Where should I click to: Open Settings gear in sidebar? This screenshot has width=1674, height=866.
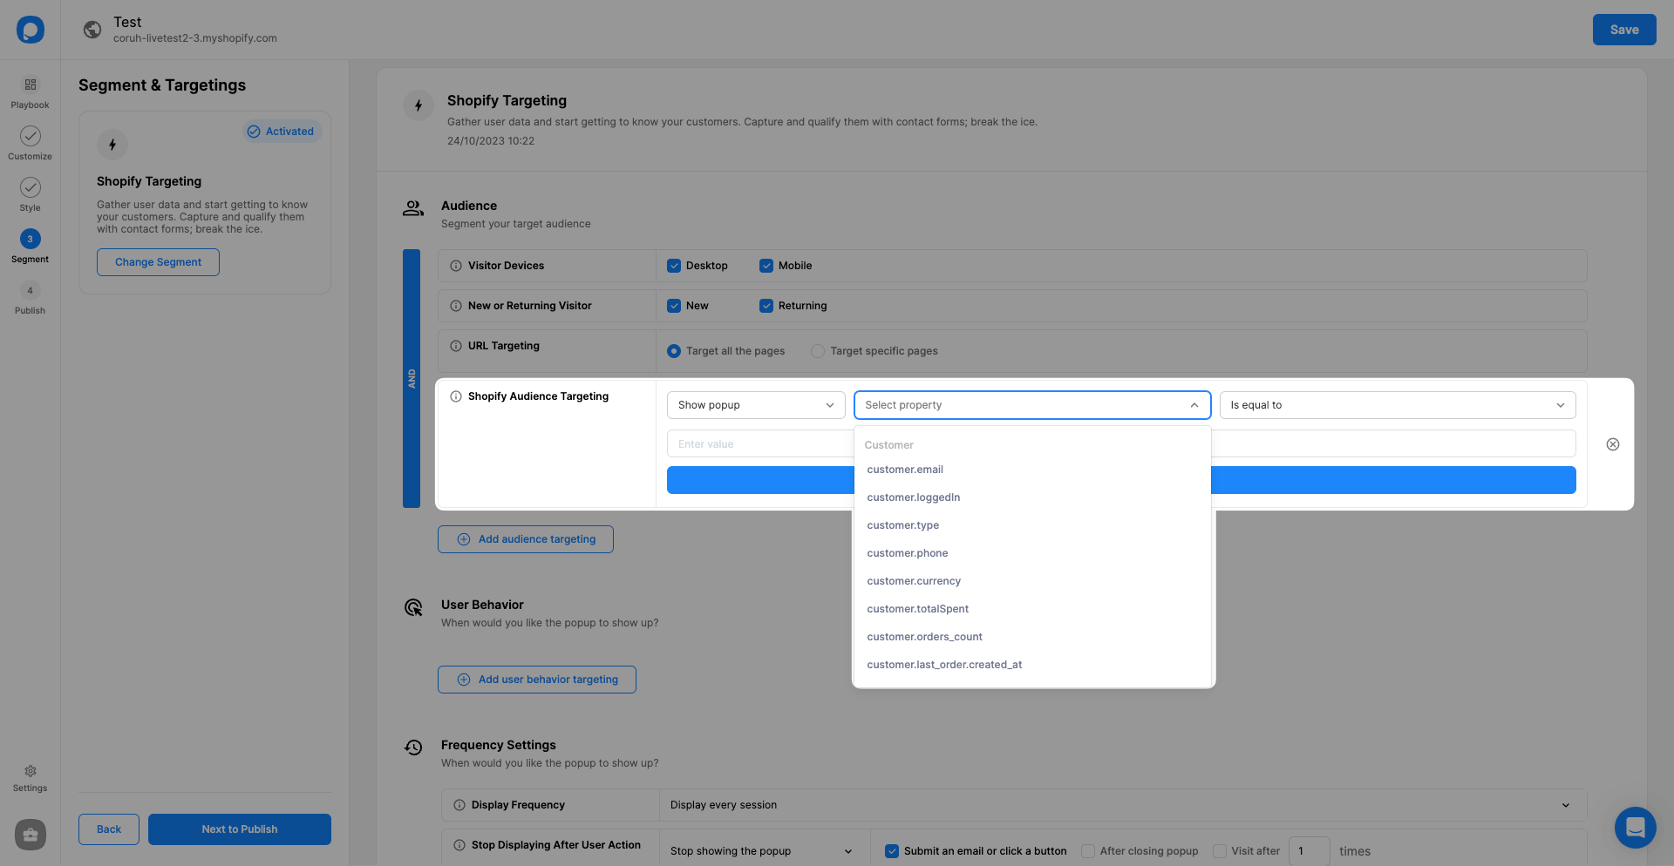[31, 772]
